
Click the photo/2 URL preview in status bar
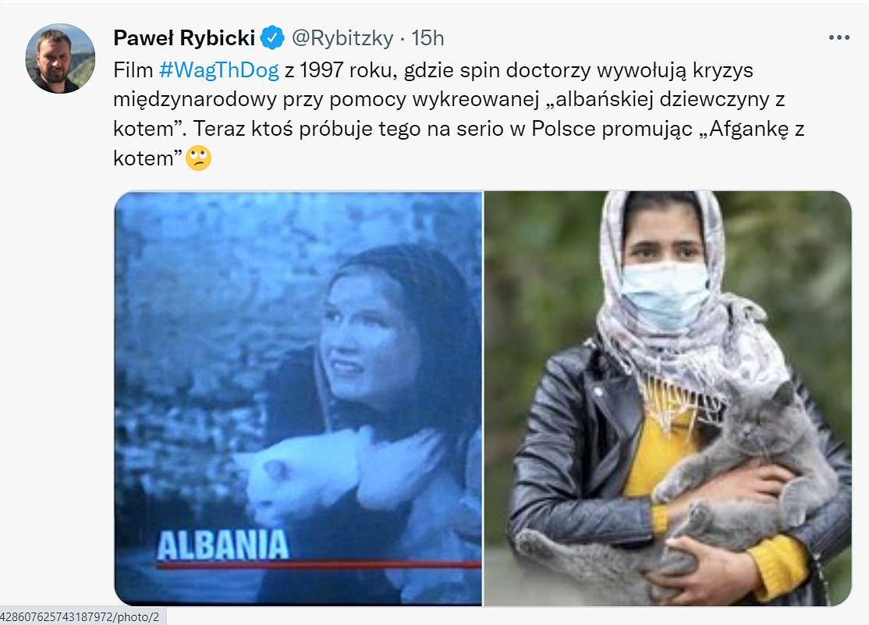(x=82, y=616)
